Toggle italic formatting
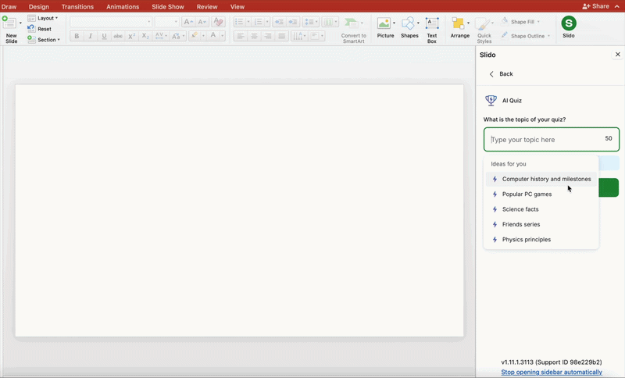The height and width of the screenshot is (378, 625). click(x=91, y=36)
